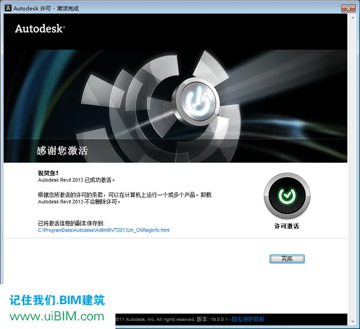Click the 祝贺您! congratulations text
This screenshot has width=360, height=329.
(x=48, y=173)
